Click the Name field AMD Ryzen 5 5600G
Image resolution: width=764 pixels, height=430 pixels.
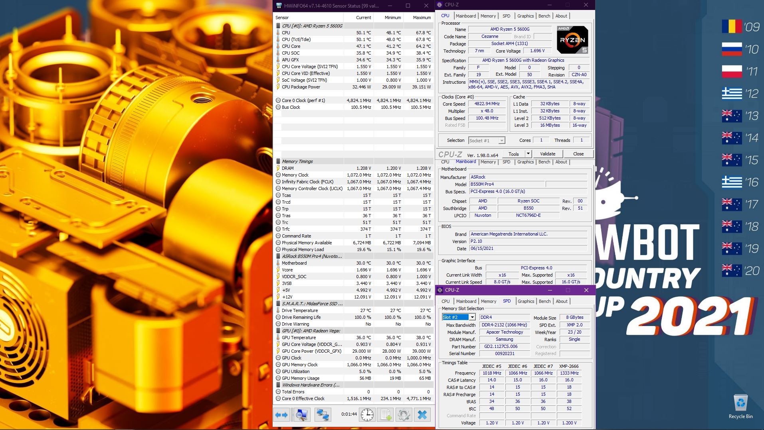click(x=510, y=29)
